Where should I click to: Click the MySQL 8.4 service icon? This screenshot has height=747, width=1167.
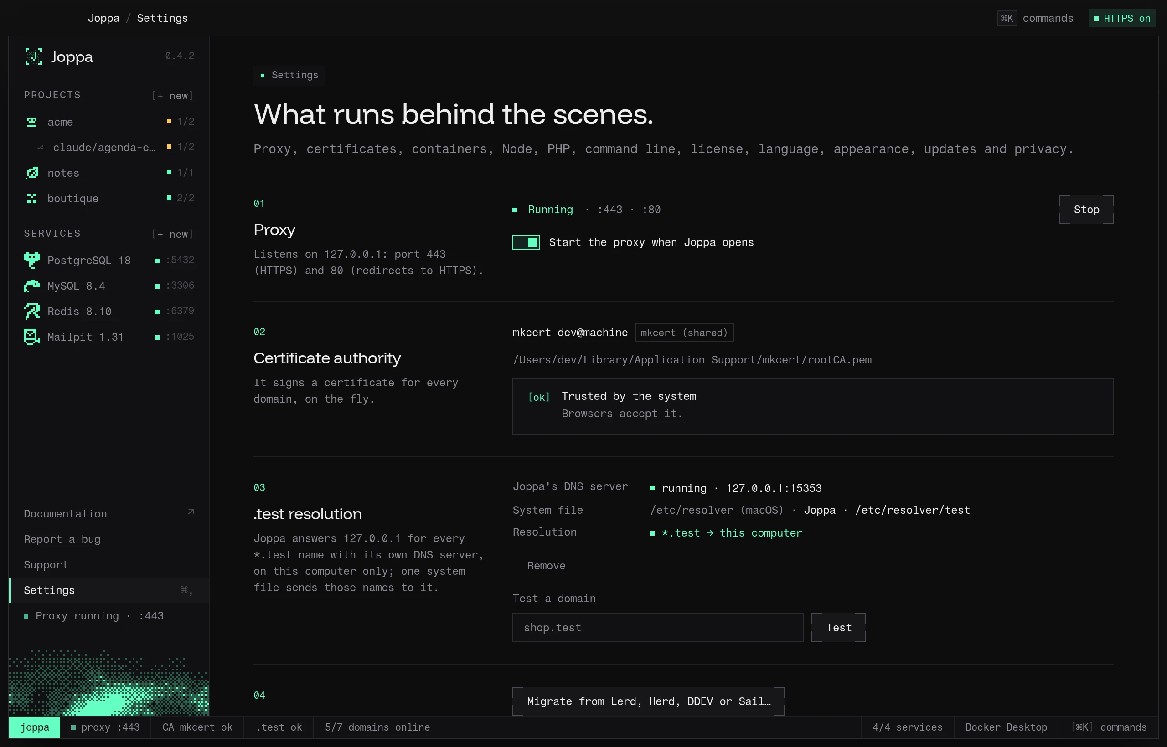coord(32,286)
